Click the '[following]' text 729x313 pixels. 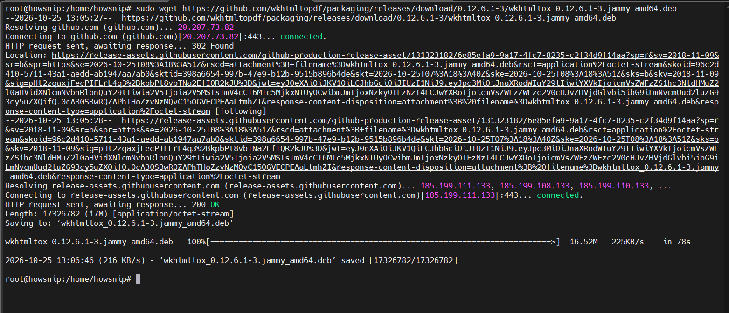click(241, 111)
